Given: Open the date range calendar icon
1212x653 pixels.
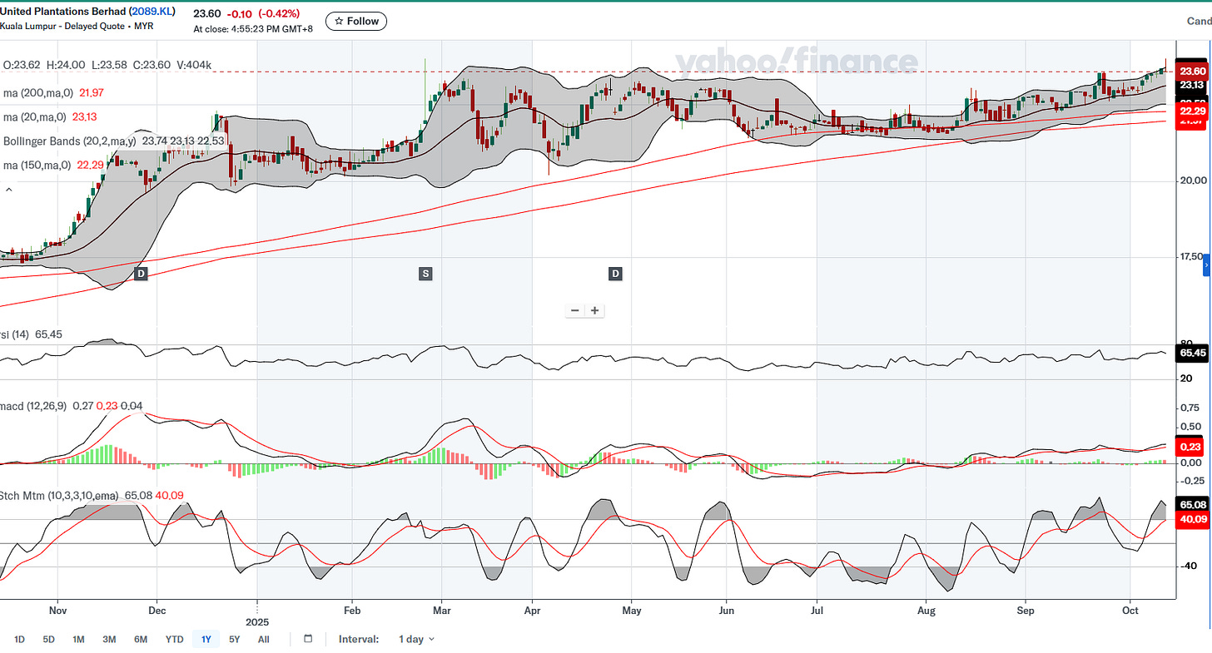Looking at the screenshot, I should click(308, 639).
